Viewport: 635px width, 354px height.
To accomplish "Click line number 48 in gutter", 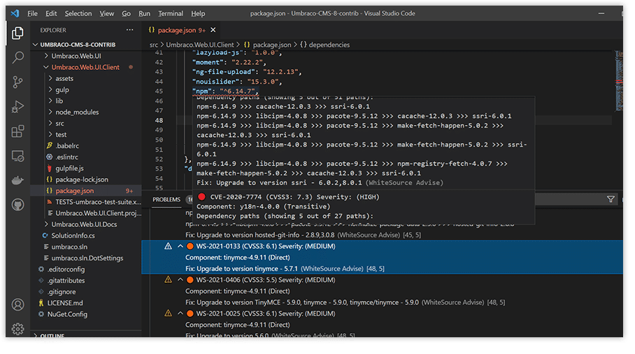I will coord(159,120).
